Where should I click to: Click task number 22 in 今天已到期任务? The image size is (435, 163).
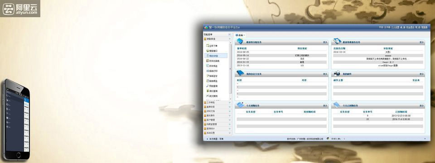pyautogui.click(x=367, y=119)
